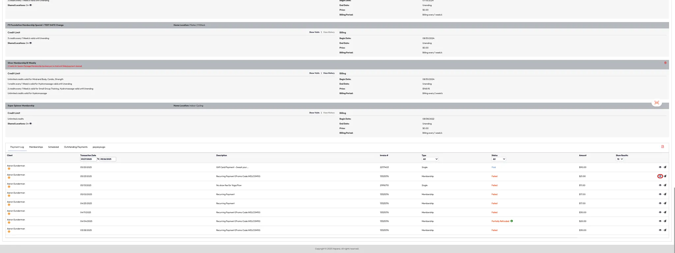Switch to the Outstanding Payments tab
The height and width of the screenshot is (253, 675).
pos(75,147)
